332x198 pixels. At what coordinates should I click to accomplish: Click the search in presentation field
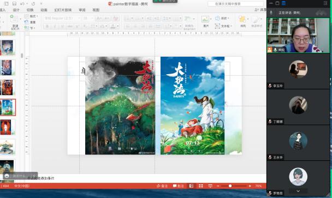[x=236, y=4]
